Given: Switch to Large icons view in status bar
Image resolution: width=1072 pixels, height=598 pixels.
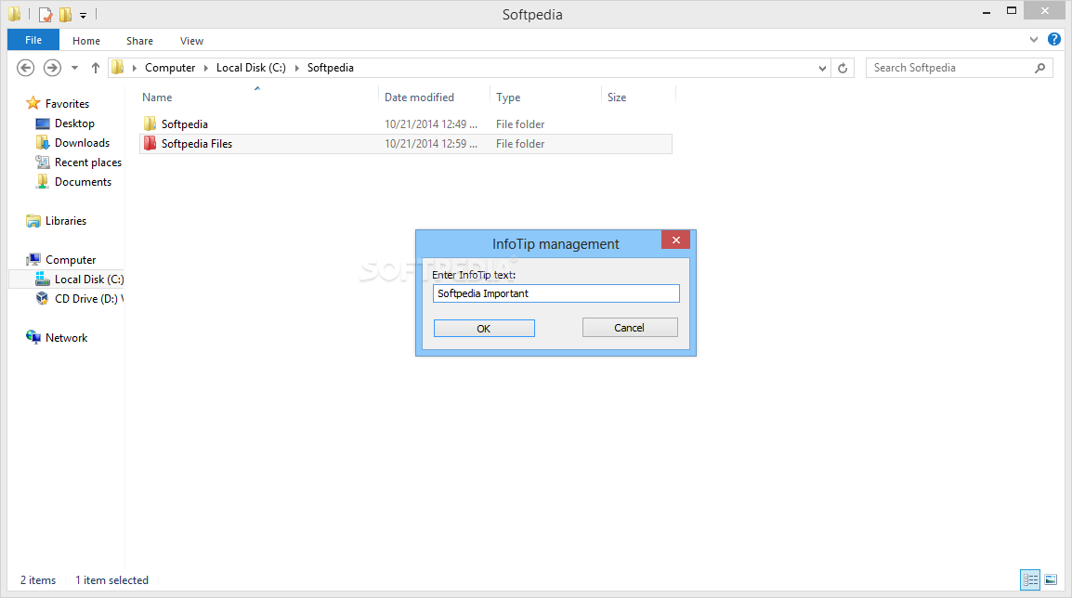Looking at the screenshot, I should click(1051, 579).
